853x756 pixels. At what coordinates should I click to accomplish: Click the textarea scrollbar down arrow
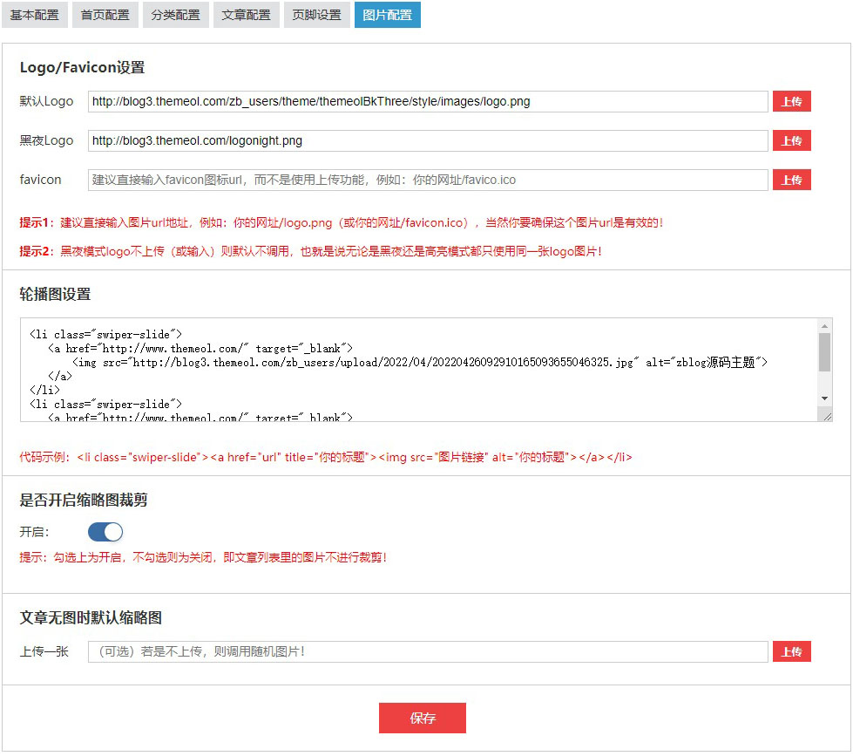tap(824, 398)
